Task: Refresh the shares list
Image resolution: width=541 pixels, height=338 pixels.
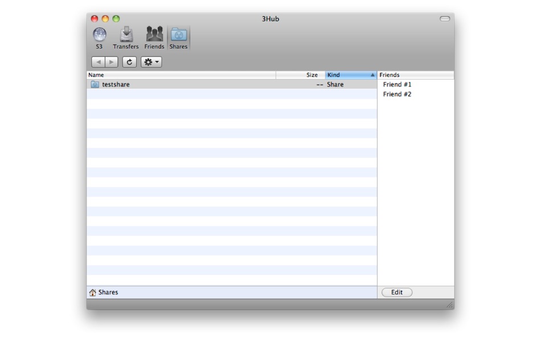Action: point(129,62)
